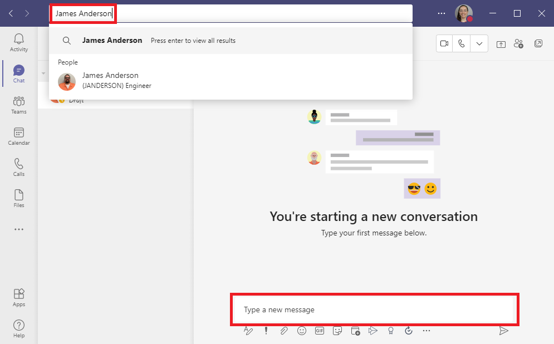554x344 pixels.
Task: Open settings via the top ellipsis menu
Action: 442,13
